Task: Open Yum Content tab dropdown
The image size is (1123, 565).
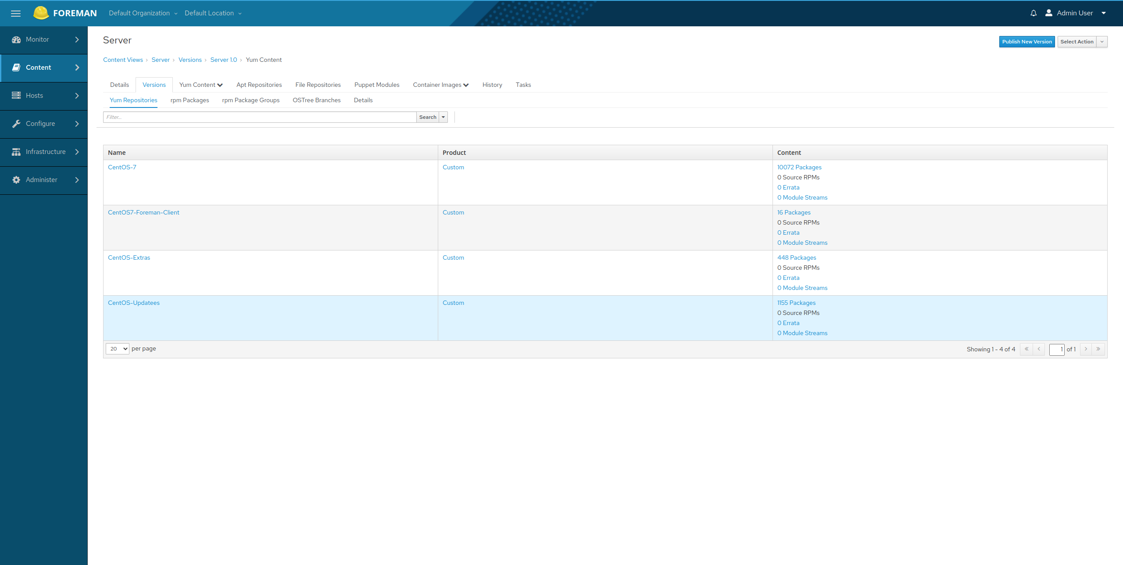Action: point(201,85)
